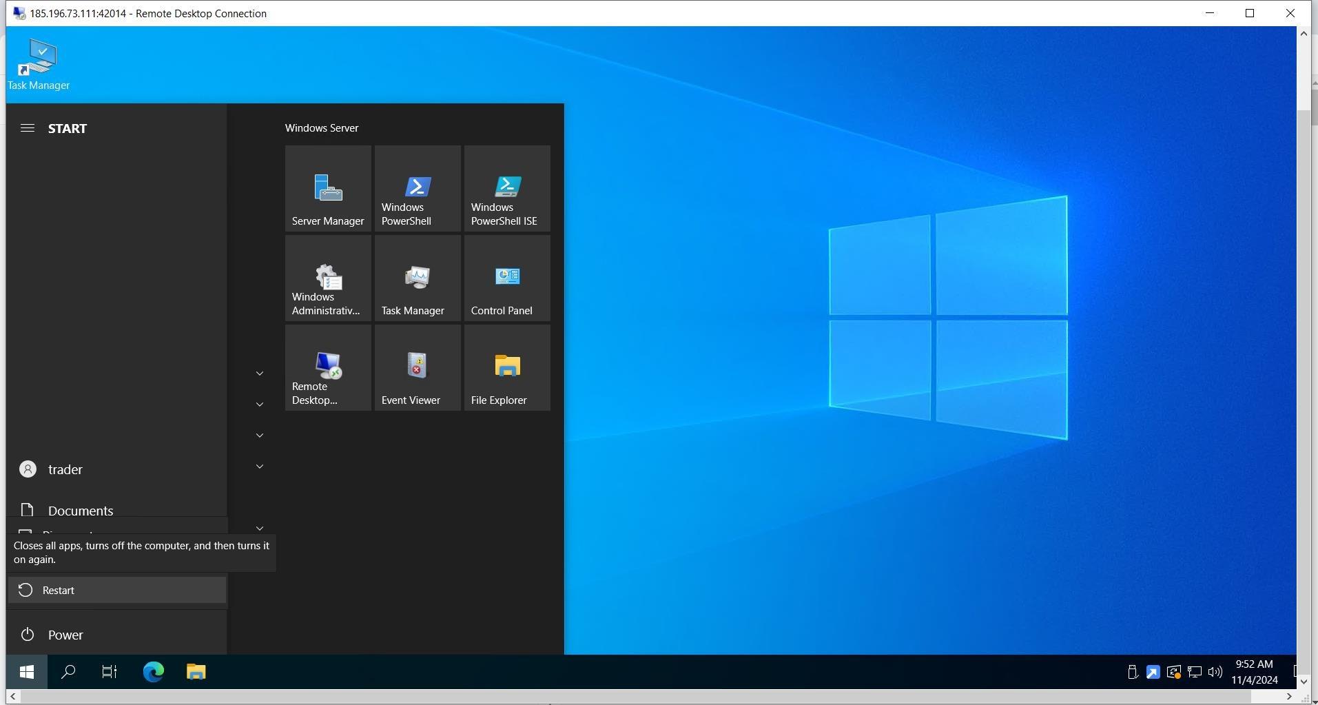Open File Explorer from the taskbar
Screen dimensions: 1318x705
pyautogui.click(x=196, y=672)
